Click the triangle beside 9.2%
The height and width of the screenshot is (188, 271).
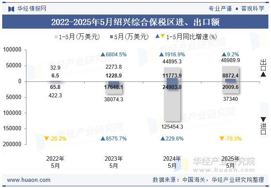click(x=224, y=55)
